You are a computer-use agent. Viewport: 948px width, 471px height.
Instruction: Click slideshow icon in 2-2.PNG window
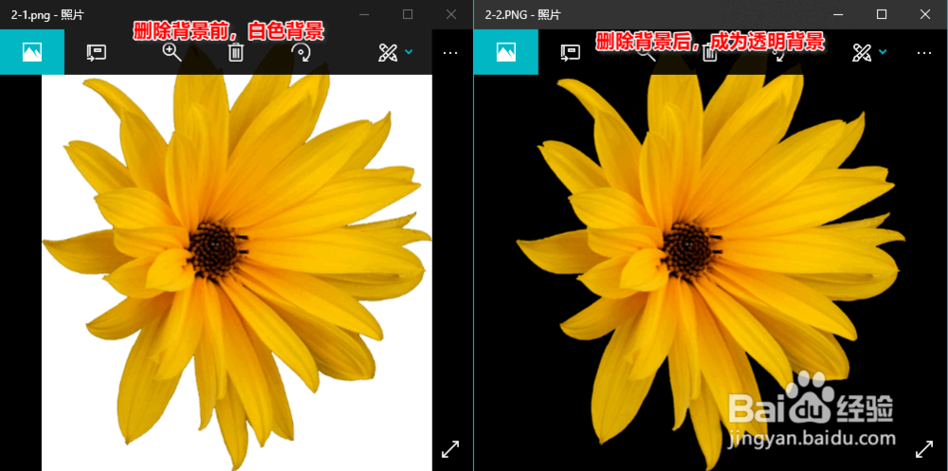click(x=570, y=53)
